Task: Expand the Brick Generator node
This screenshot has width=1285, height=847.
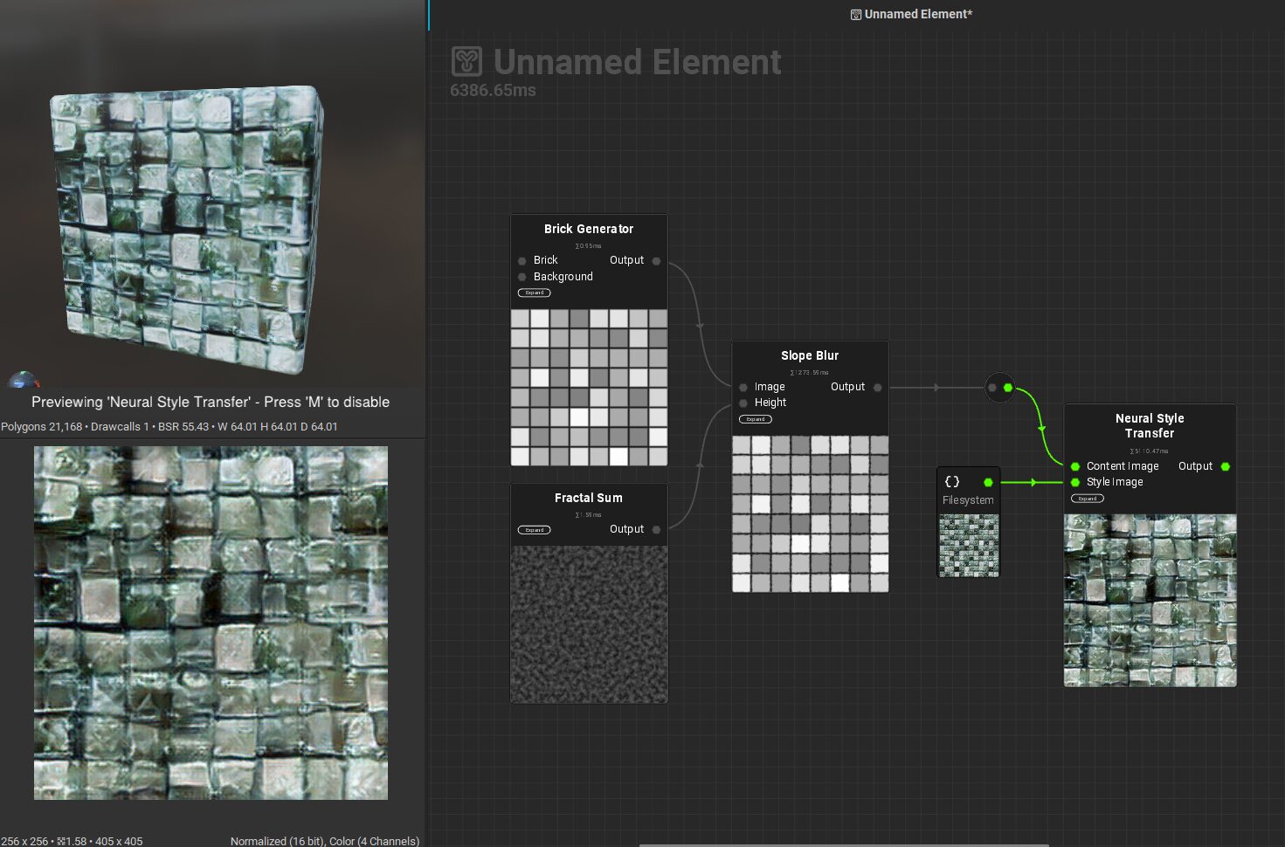Action: [x=534, y=293]
